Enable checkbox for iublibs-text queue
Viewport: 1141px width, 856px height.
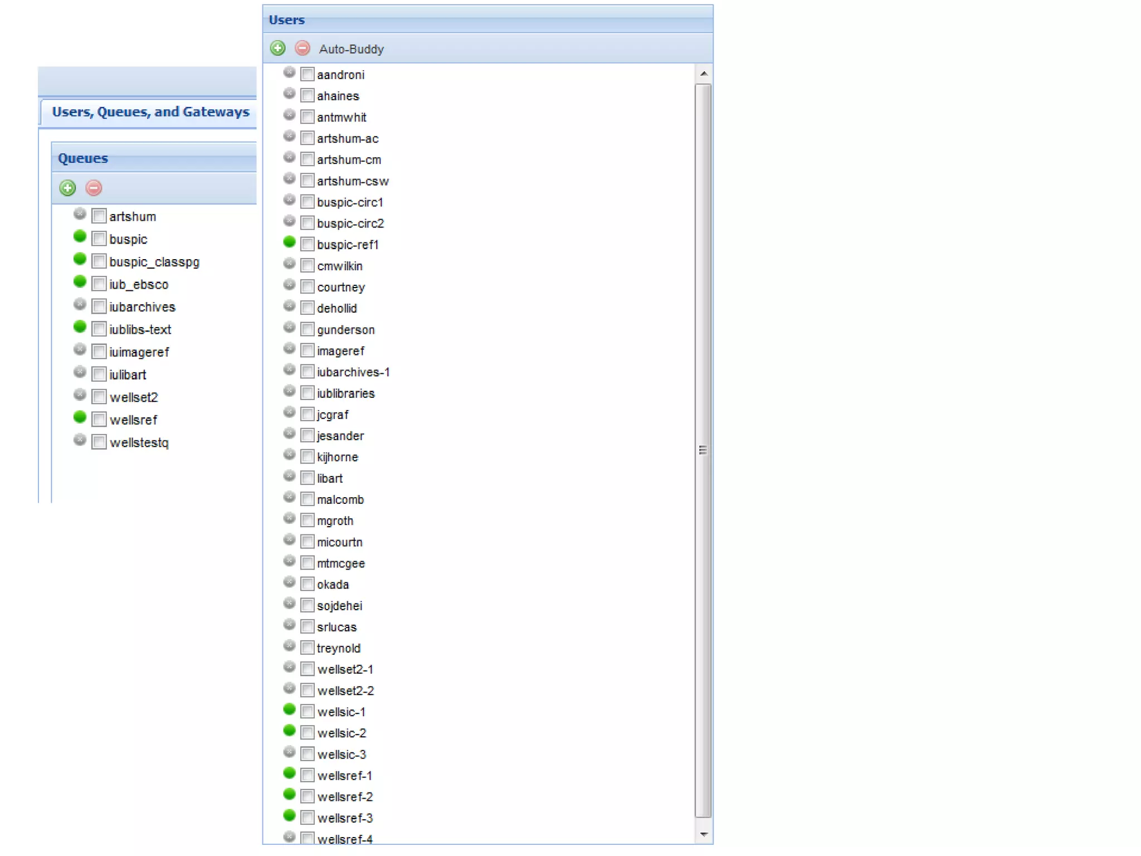[99, 329]
